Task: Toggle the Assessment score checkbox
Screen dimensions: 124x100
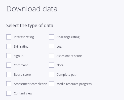Action: tap(52, 56)
